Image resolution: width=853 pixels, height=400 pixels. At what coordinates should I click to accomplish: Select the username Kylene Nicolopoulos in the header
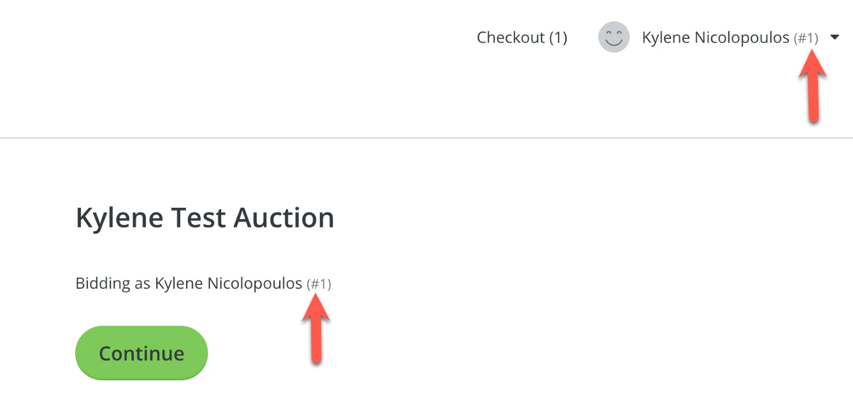[x=716, y=37]
